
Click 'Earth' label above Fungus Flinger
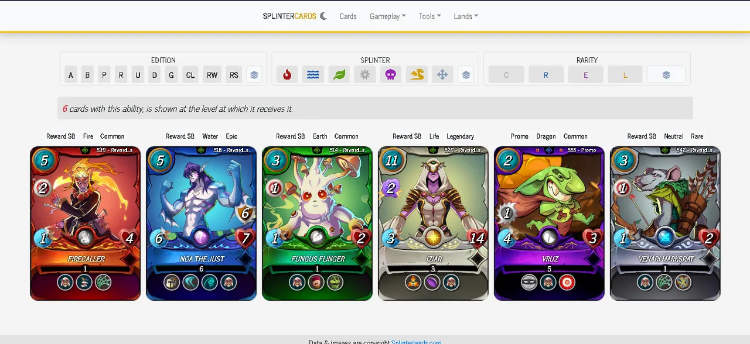[320, 136]
